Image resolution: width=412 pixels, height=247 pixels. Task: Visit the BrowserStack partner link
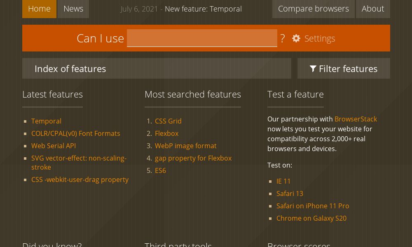click(x=356, y=119)
